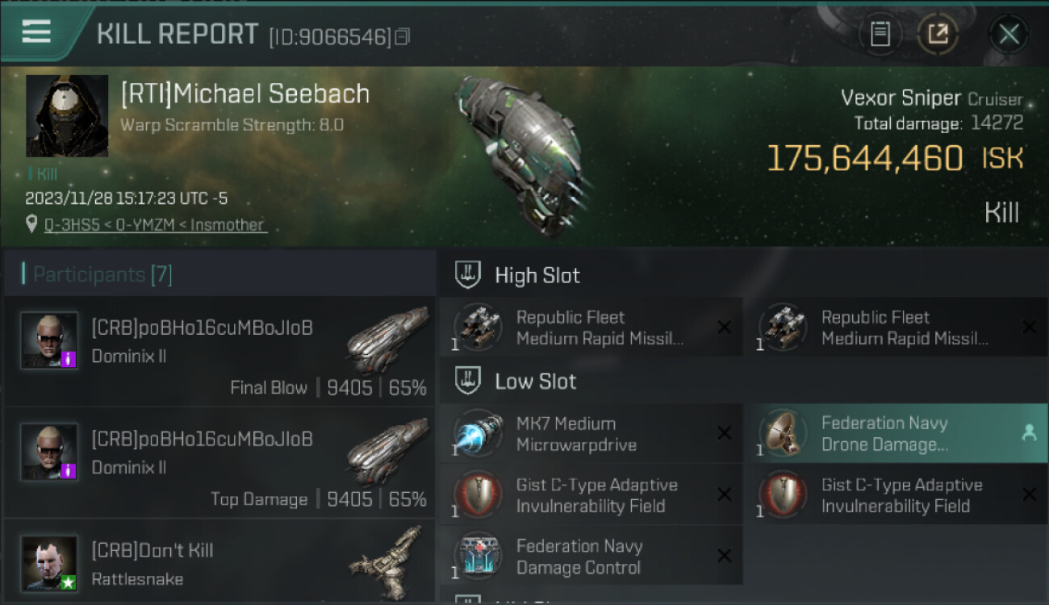Click the High Slot shield icon
Image resolution: width=1049 pixels, height=605 pixels.
[468, 274]
